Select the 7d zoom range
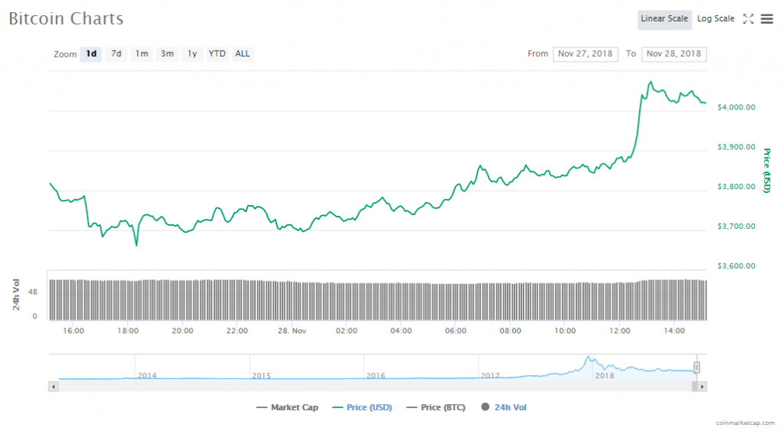This screenshot has height=434, width=784. (x=116, y=54)
